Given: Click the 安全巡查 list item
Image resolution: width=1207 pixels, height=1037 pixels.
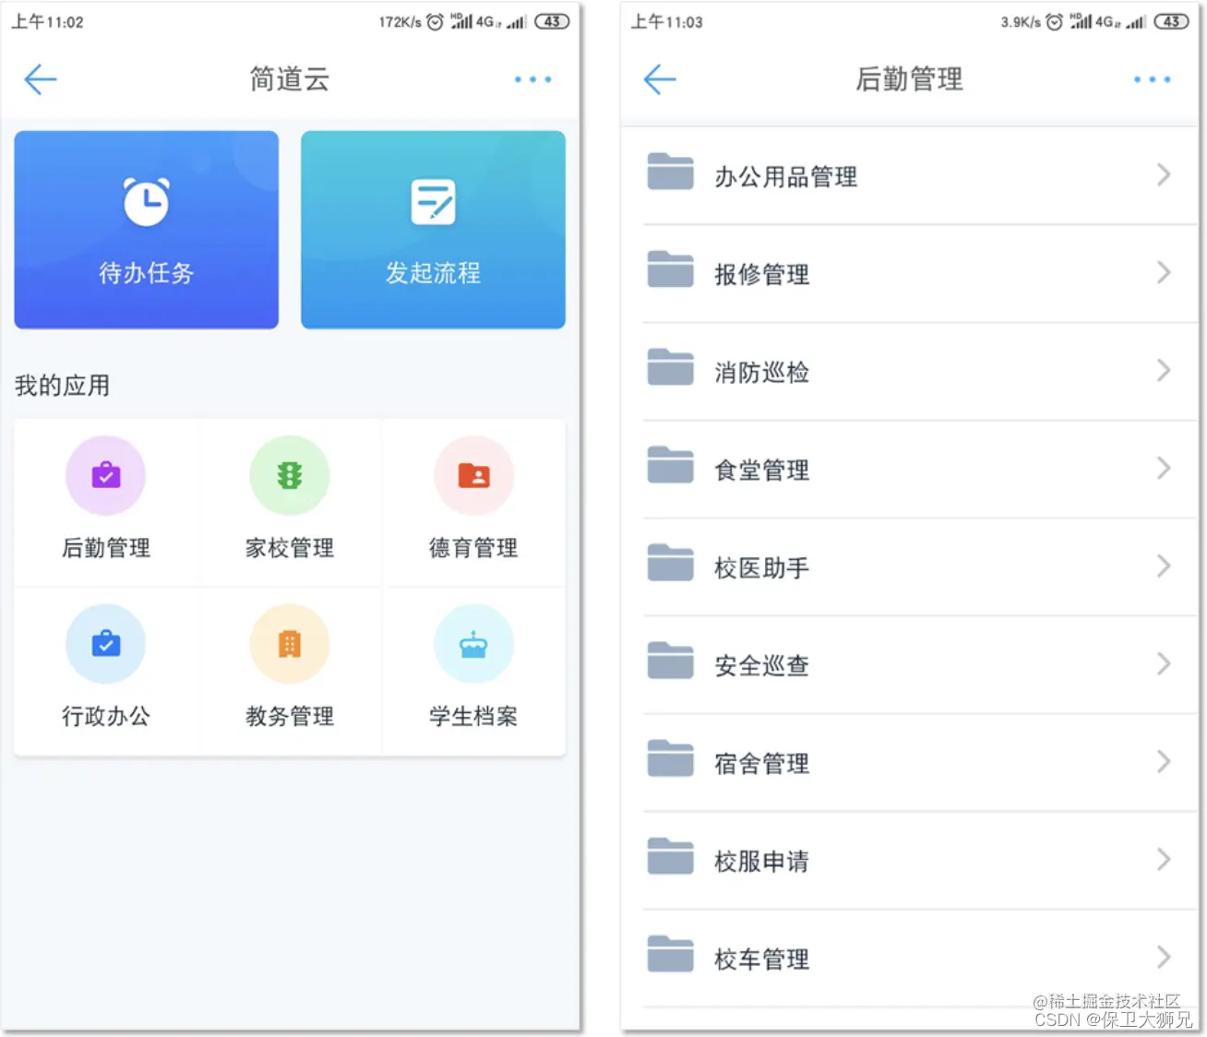Looking at the screenshot, I should pos(909,663).
